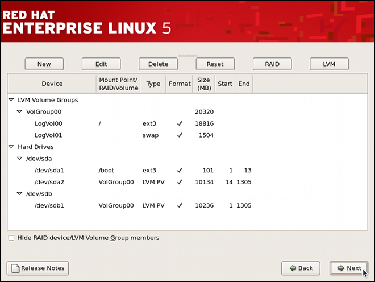The width and height of the screenshot is (375, 282).
Task: Select the /dev/sda1 partition row
Action: [x=188, y=171]
